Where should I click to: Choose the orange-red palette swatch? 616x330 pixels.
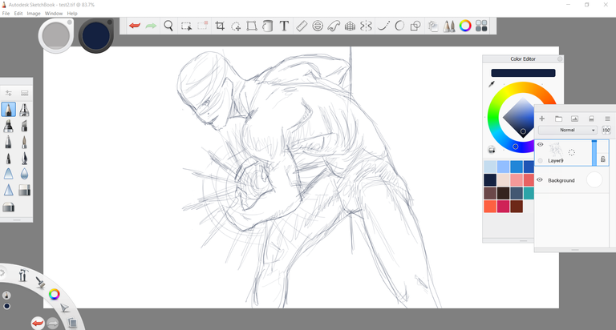(490, 207)
